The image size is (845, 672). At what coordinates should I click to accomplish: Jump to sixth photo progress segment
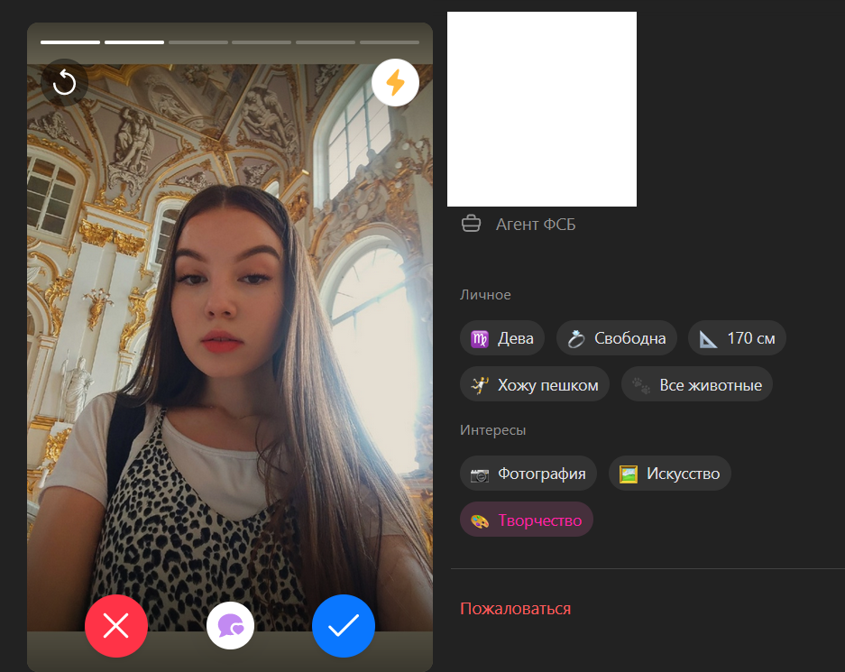(x=389, y=42)
